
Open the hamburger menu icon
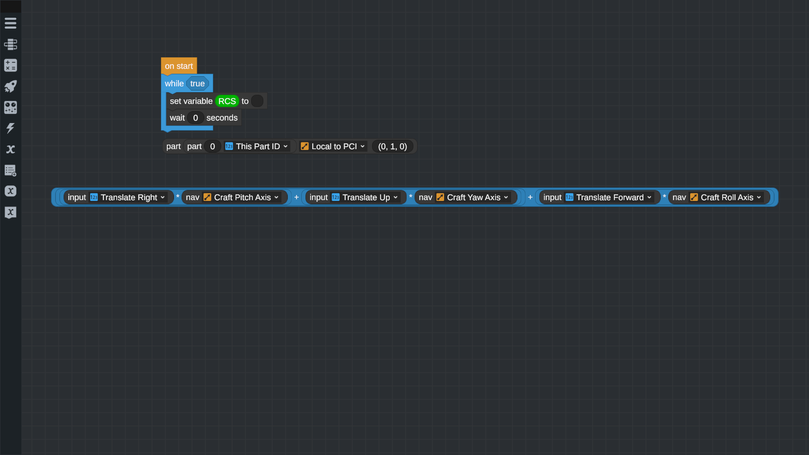pyautogui.click(x=11, y=23)
